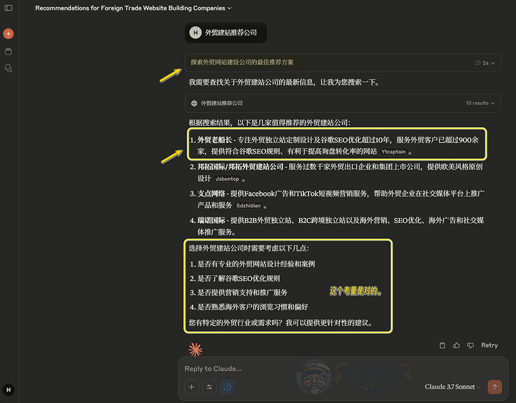This screenshot has width=516, height=403.
Task: Click the text 是否提供营销支持和推广服务
Action: 242,292
